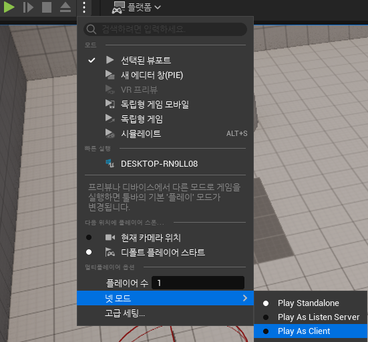Open 고급 세팅... advanced settings
The image size is (368, 342).
pos(165,313)
